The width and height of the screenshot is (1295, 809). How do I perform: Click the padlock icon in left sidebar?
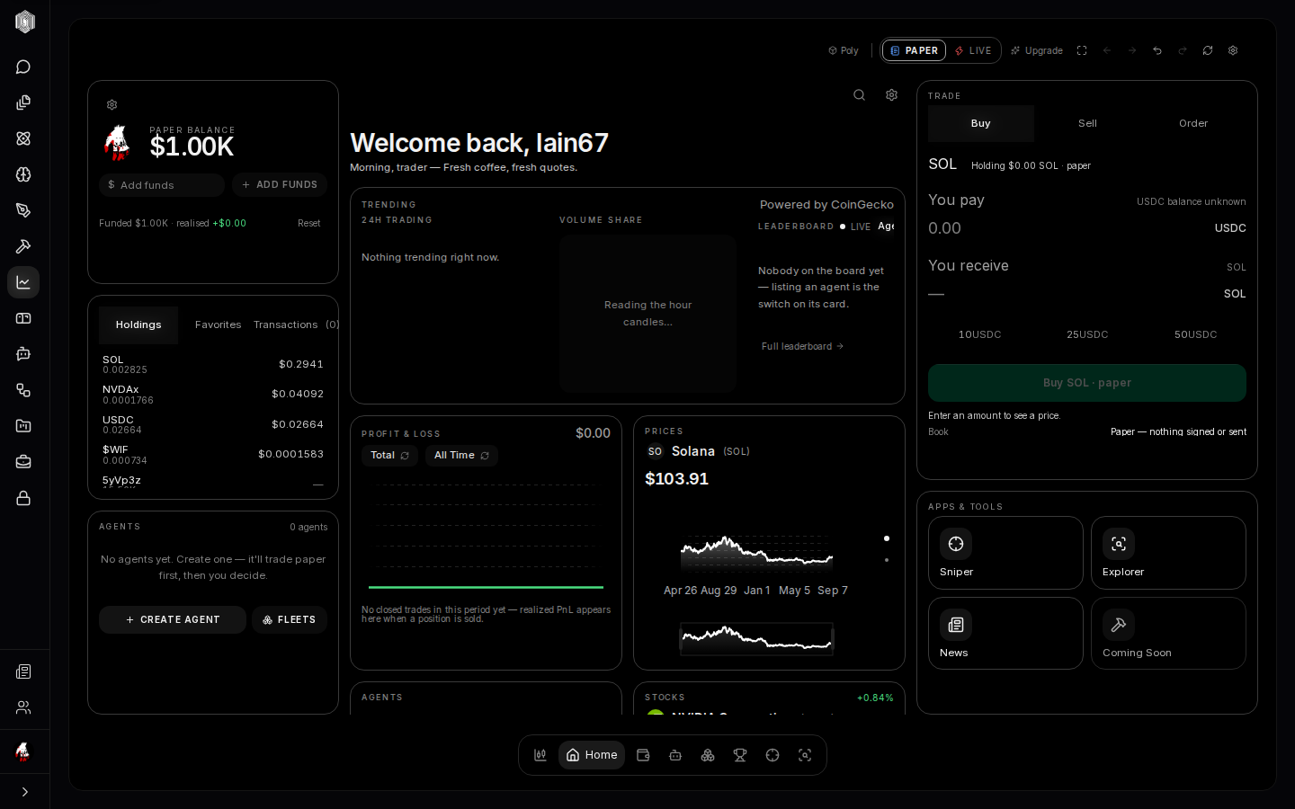(x=23, y=498)
